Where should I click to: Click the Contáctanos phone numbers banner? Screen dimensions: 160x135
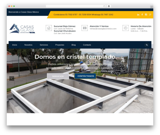83,15
